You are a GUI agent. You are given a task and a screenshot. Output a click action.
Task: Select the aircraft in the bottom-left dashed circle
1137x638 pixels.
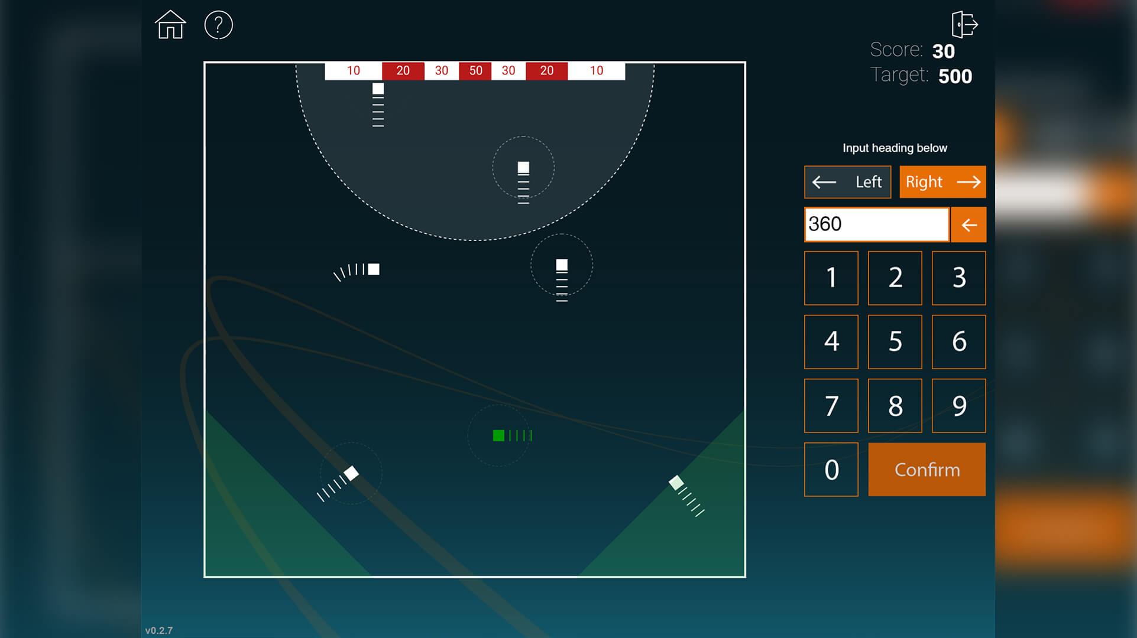(x=351, y=473)
